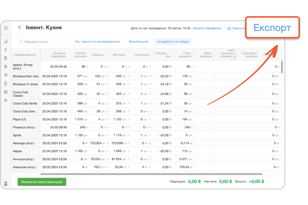Click the Списання column header
Viewport: 308px width, 205px height.
(x=141, y=55)
